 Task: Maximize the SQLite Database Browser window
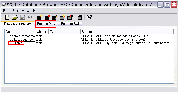167,5
